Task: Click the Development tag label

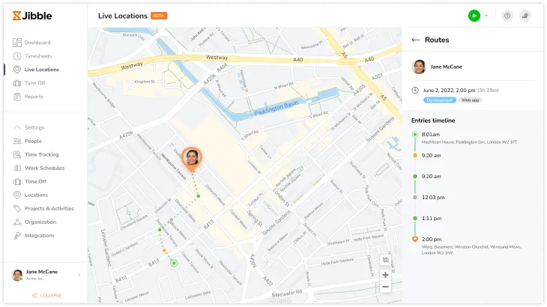Action: [x=439, y=100]
